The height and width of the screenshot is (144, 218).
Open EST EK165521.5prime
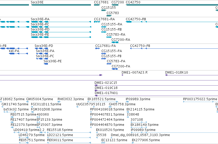[x=101, y=99]
